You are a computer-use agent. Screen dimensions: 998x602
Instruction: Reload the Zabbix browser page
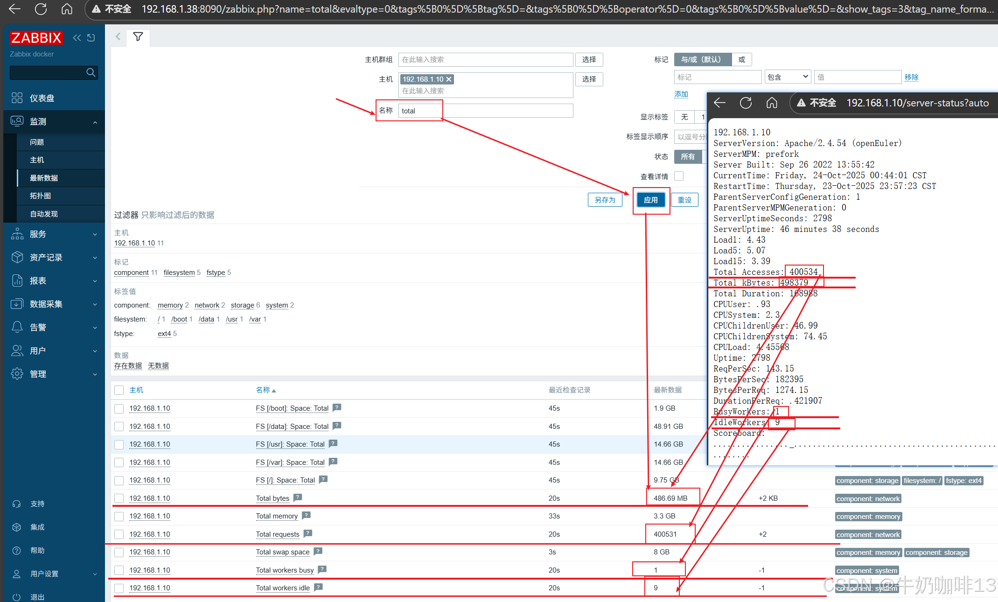click(41, 9)
